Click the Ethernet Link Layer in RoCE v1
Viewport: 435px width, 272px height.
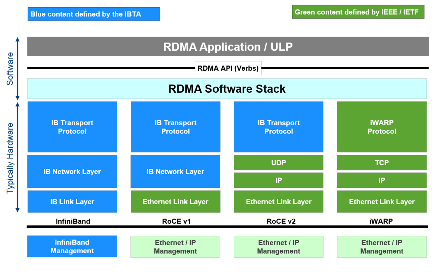coord(175,201)
